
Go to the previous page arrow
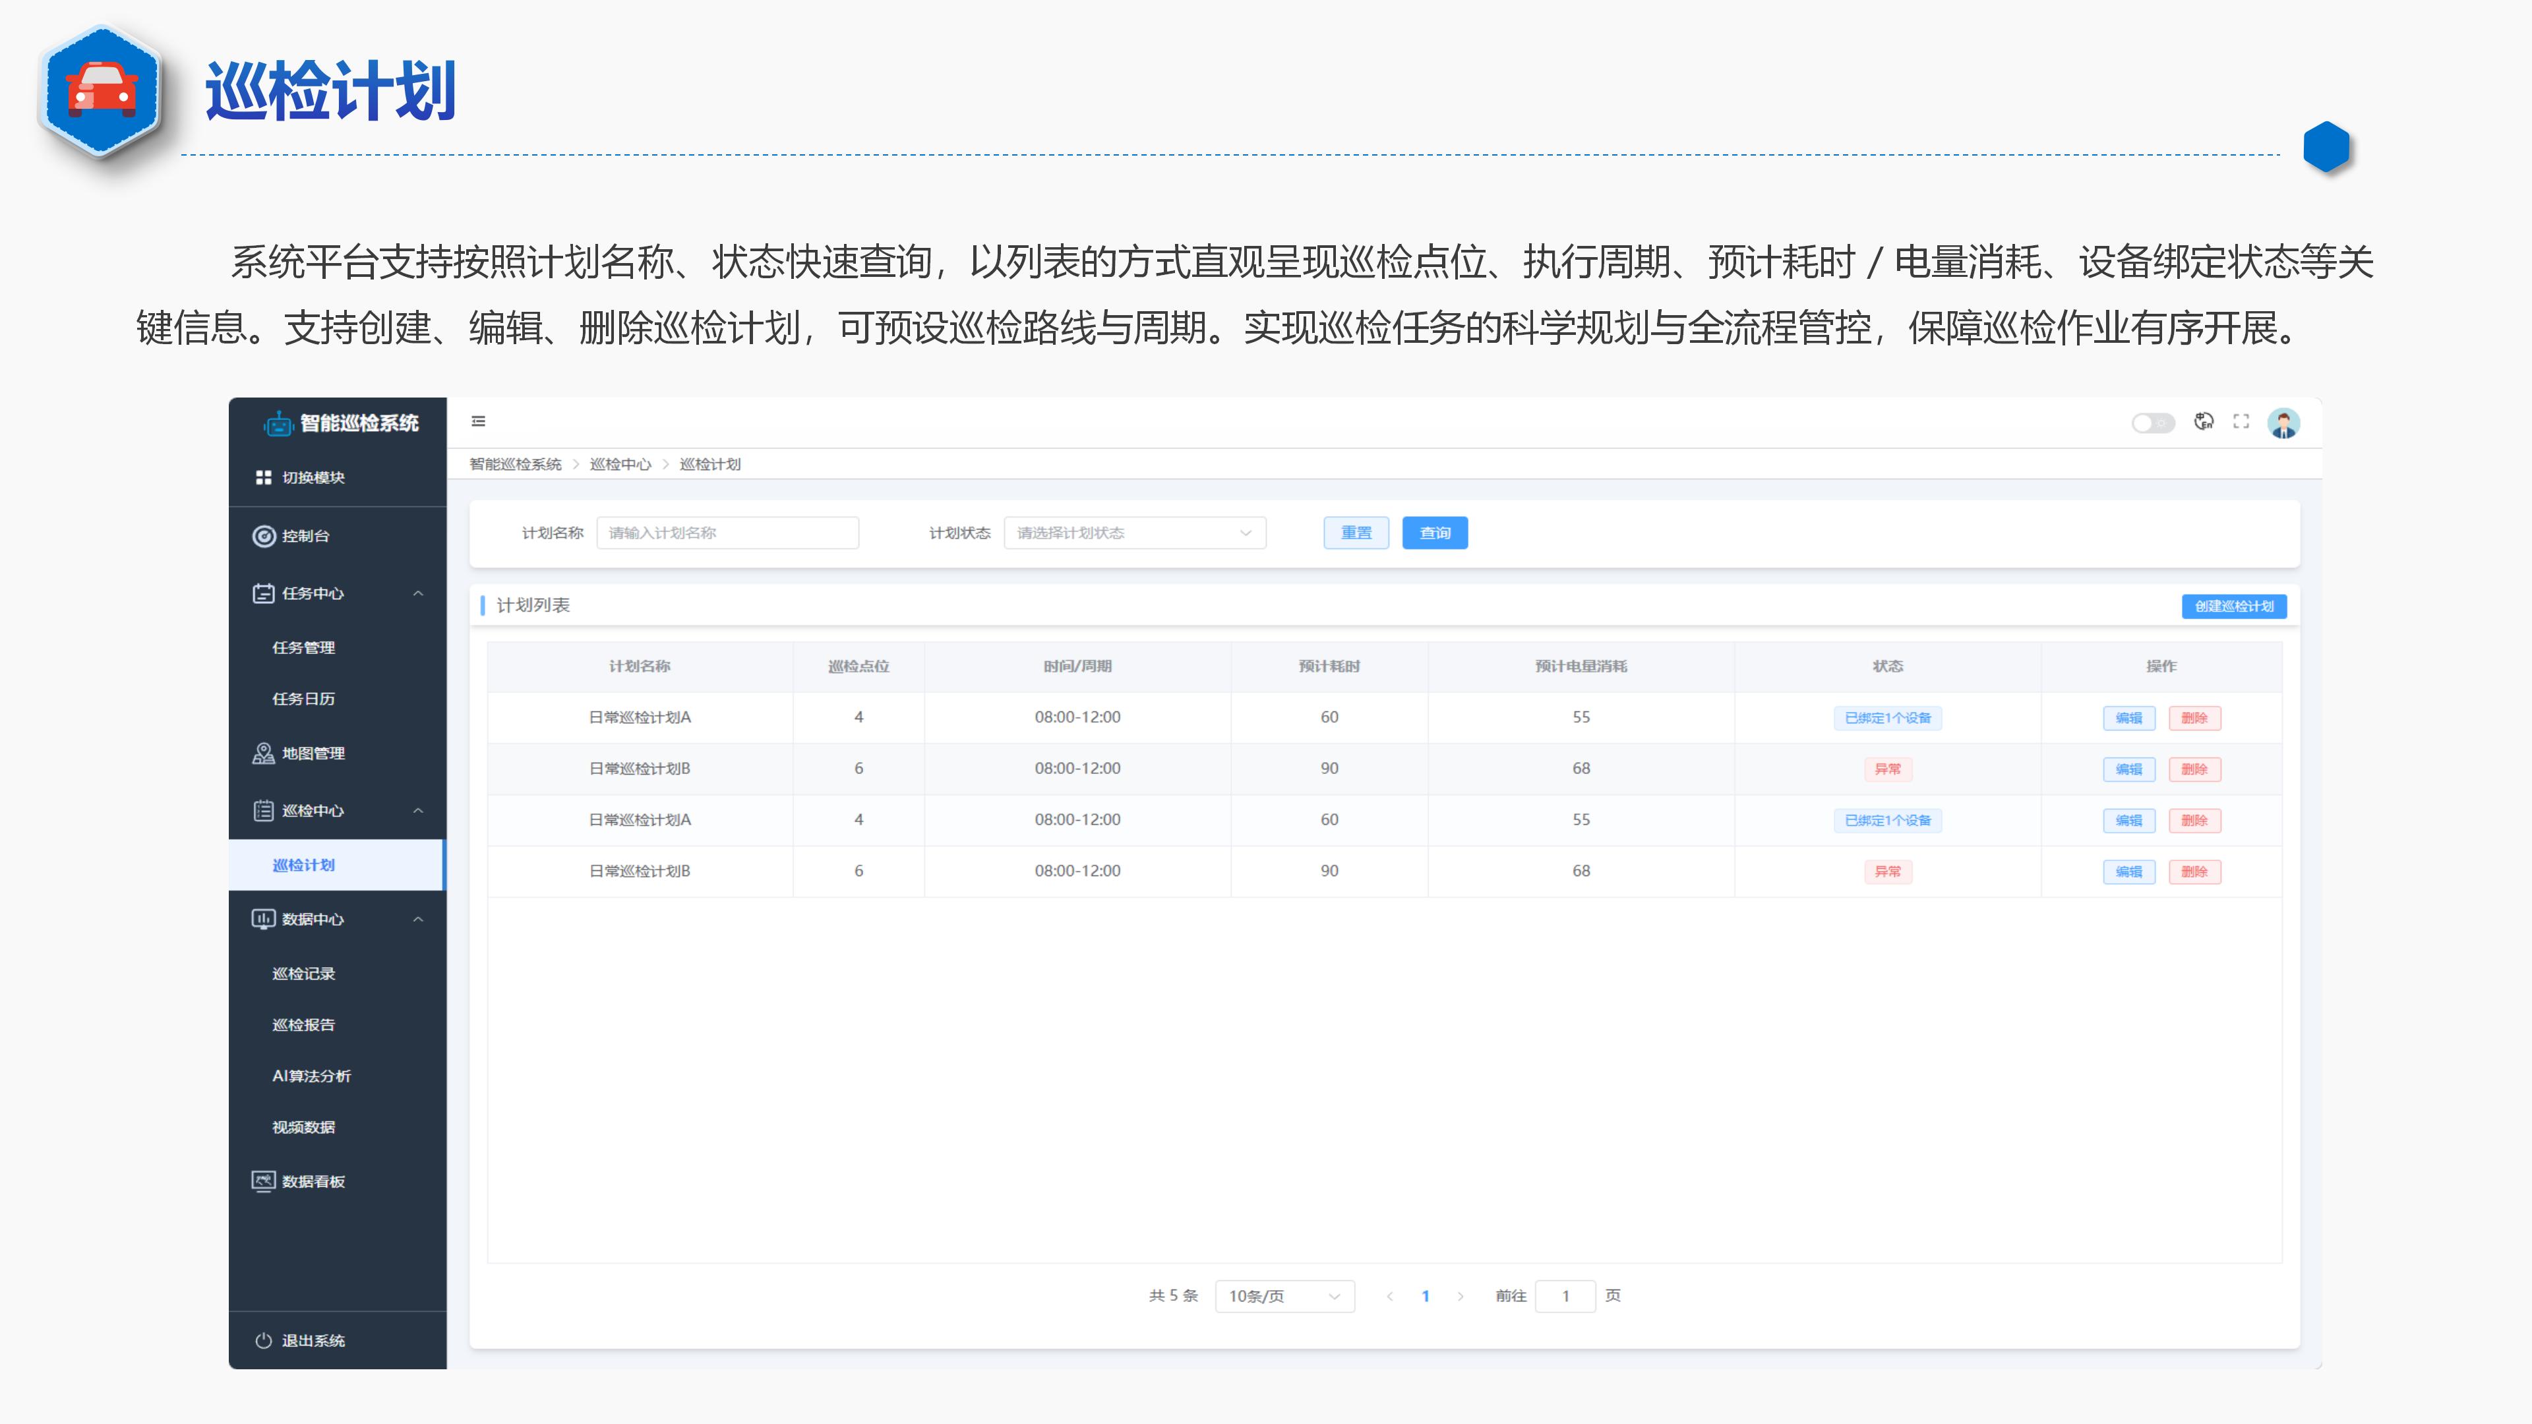[x=1390, y=1296]
